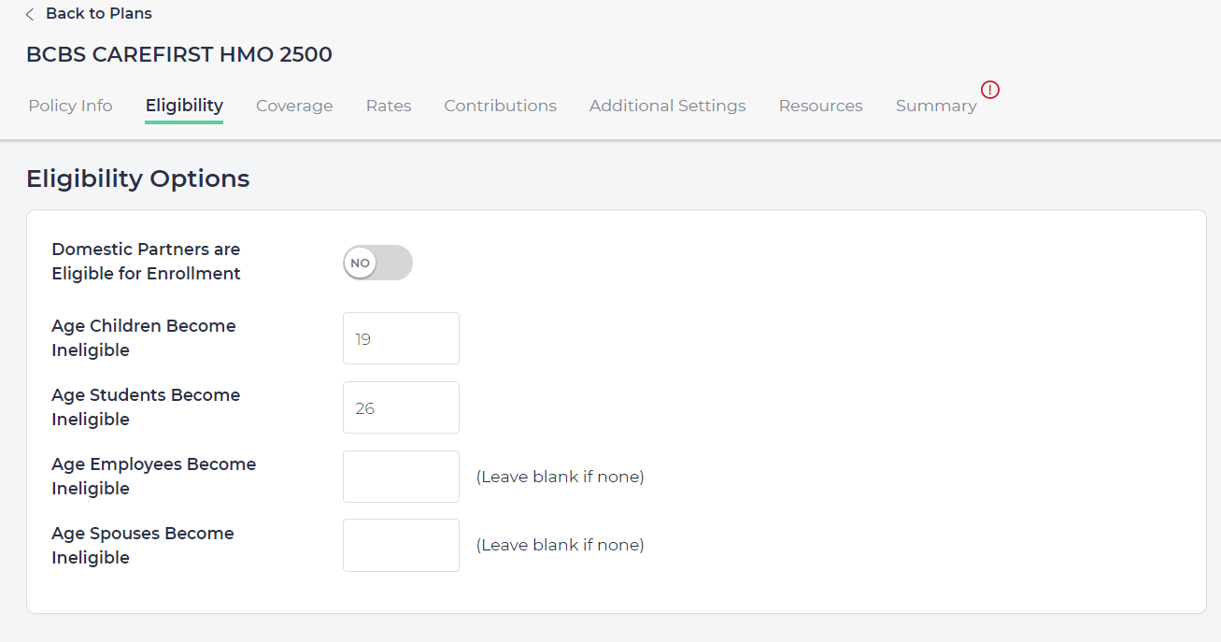Switch to the Coverage tab

(x=294, y=106)
